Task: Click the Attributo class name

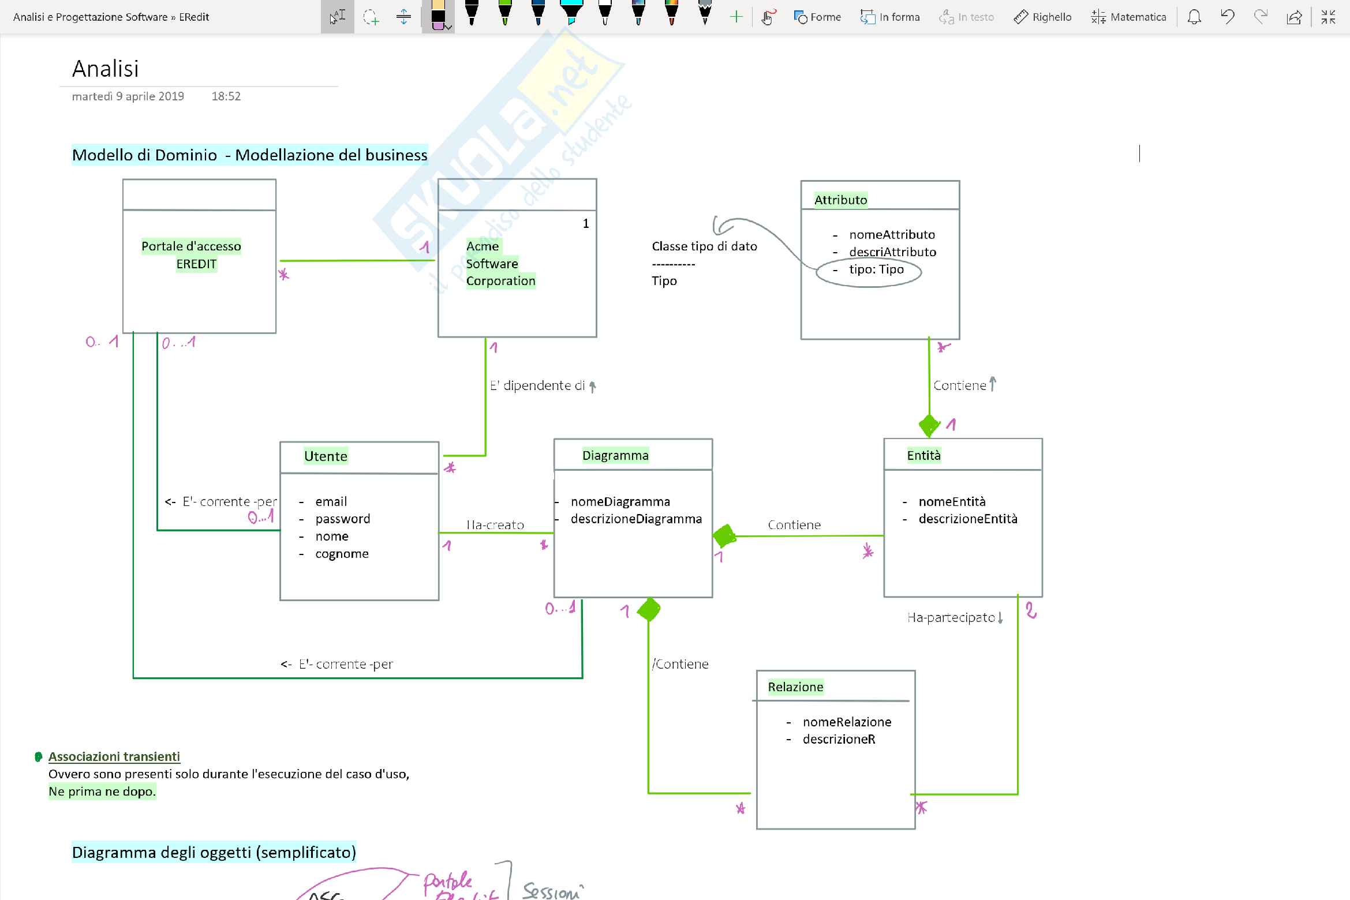Action: tap(841, 200)
